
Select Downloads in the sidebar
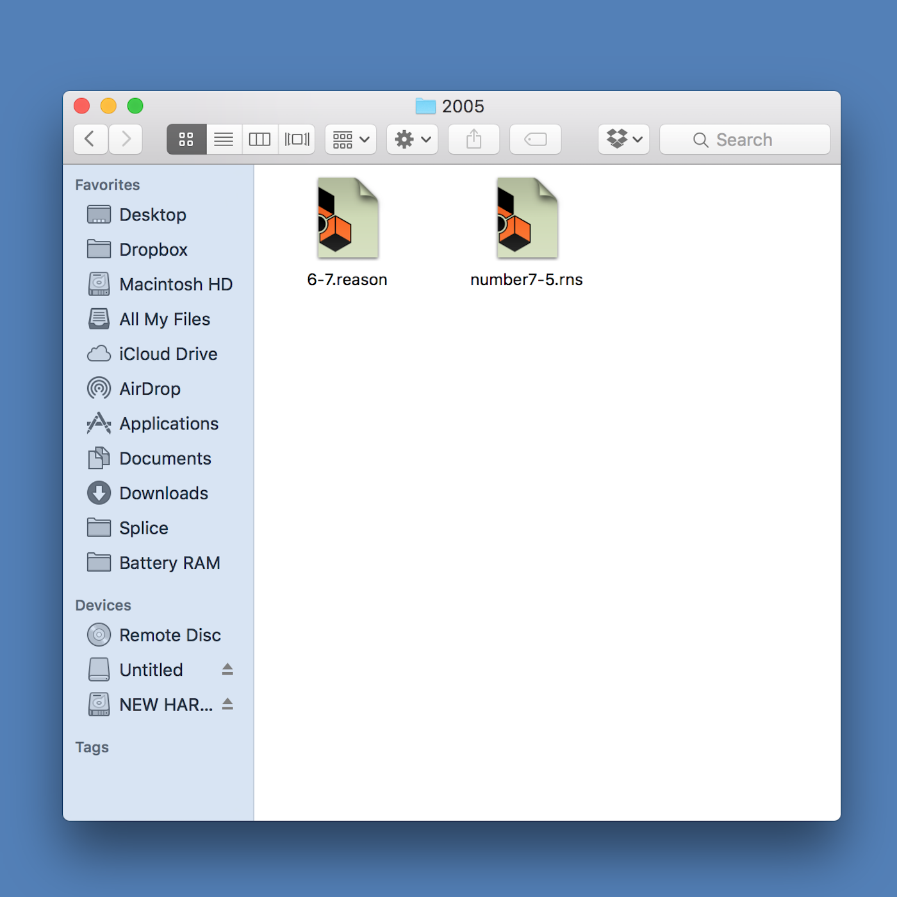163,493
